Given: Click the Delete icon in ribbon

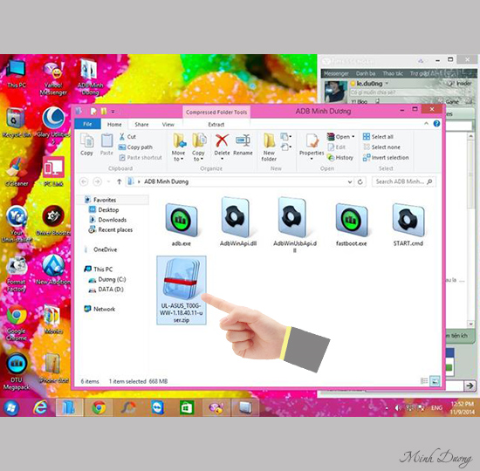Looking at the screenshot, I should click(222, 147).
